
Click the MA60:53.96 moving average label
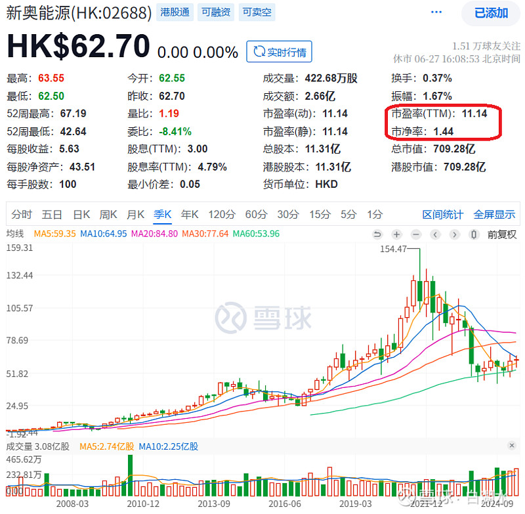click(256, 234)
